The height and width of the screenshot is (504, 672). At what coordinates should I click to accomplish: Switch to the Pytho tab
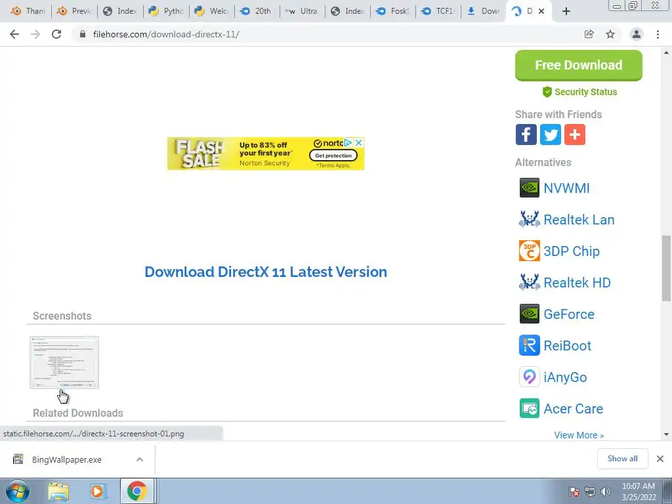[x=166, y=11]
